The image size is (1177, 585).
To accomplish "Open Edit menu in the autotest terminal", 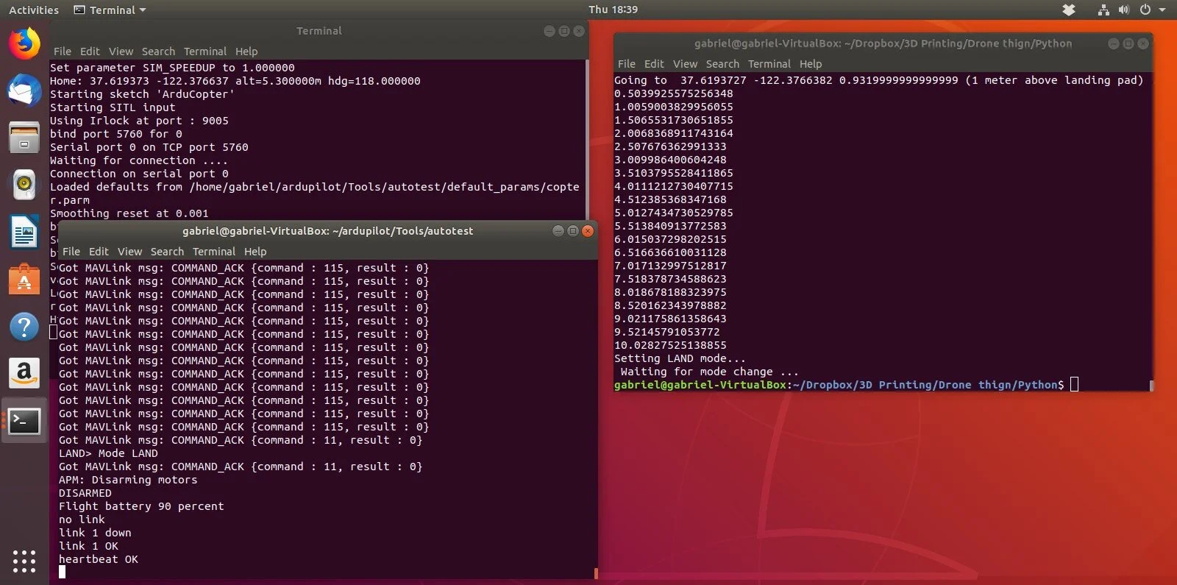I will [99, 252].
